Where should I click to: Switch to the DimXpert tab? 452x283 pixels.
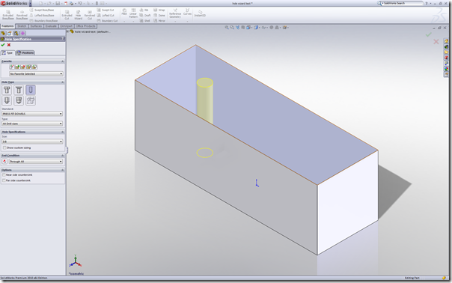point(67,26)
